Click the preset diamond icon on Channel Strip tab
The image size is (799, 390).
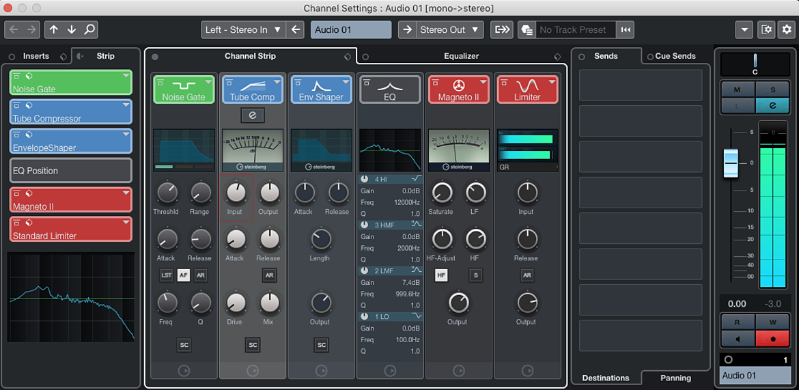(x=348, y=57)
